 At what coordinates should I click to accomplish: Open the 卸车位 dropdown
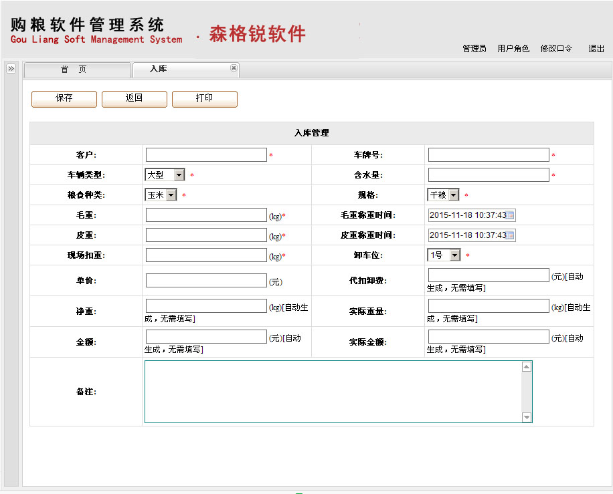[x=454, y=255]
